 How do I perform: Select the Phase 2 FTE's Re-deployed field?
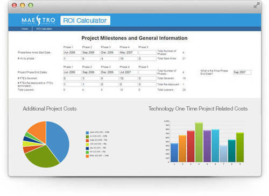(x=91, y=84)
